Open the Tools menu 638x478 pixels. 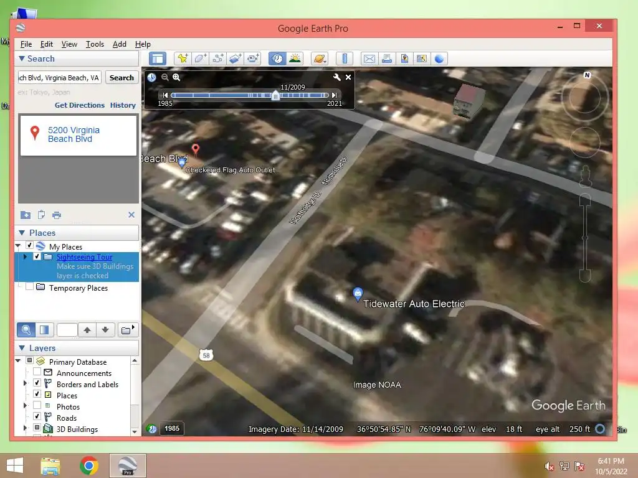[95, 44]
